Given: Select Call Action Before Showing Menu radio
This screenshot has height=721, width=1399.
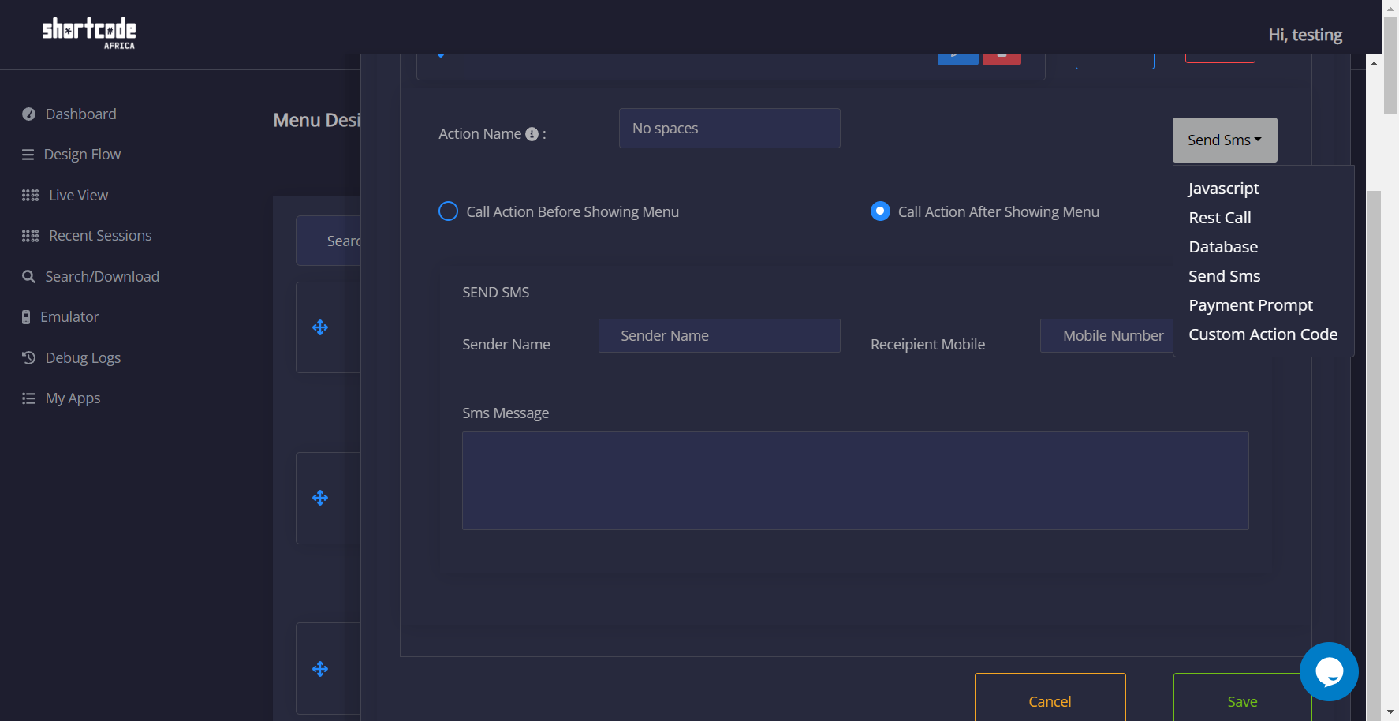Looking at the screenshot, I should (x=448, y=211).
